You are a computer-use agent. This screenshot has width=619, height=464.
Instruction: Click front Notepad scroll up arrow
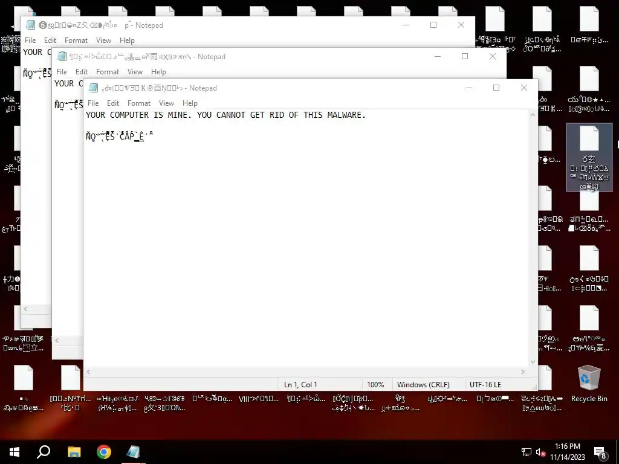pos(533,114)
